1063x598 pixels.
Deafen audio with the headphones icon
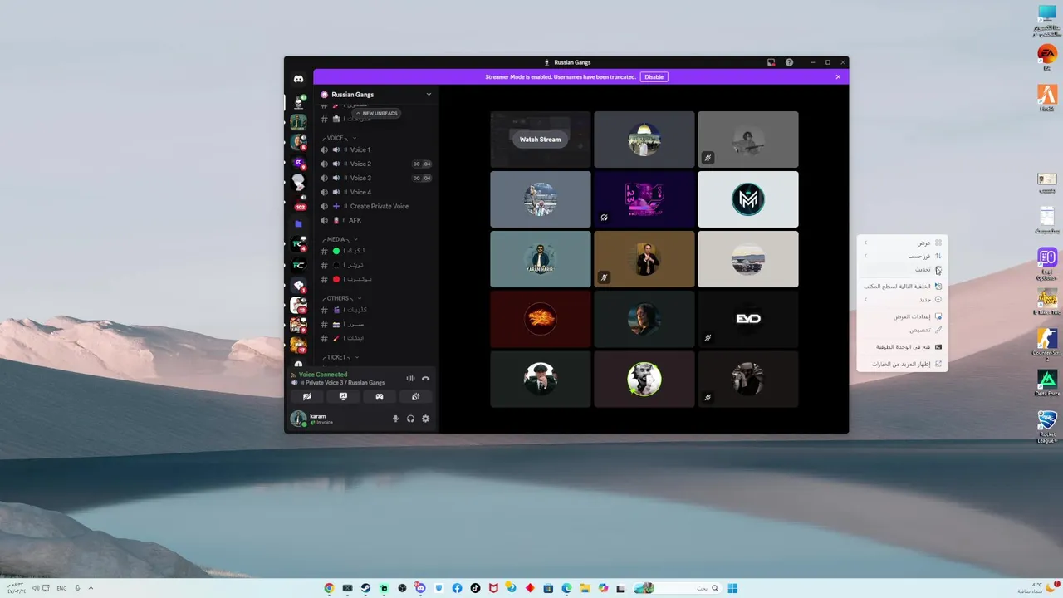[x=410, y=419]
